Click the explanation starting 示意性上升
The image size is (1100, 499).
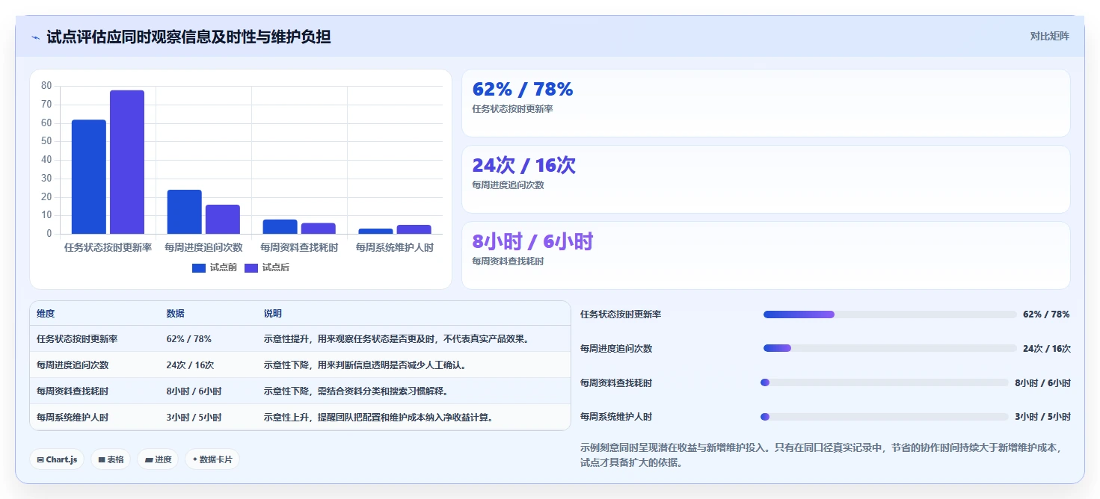tap(379, 418)
